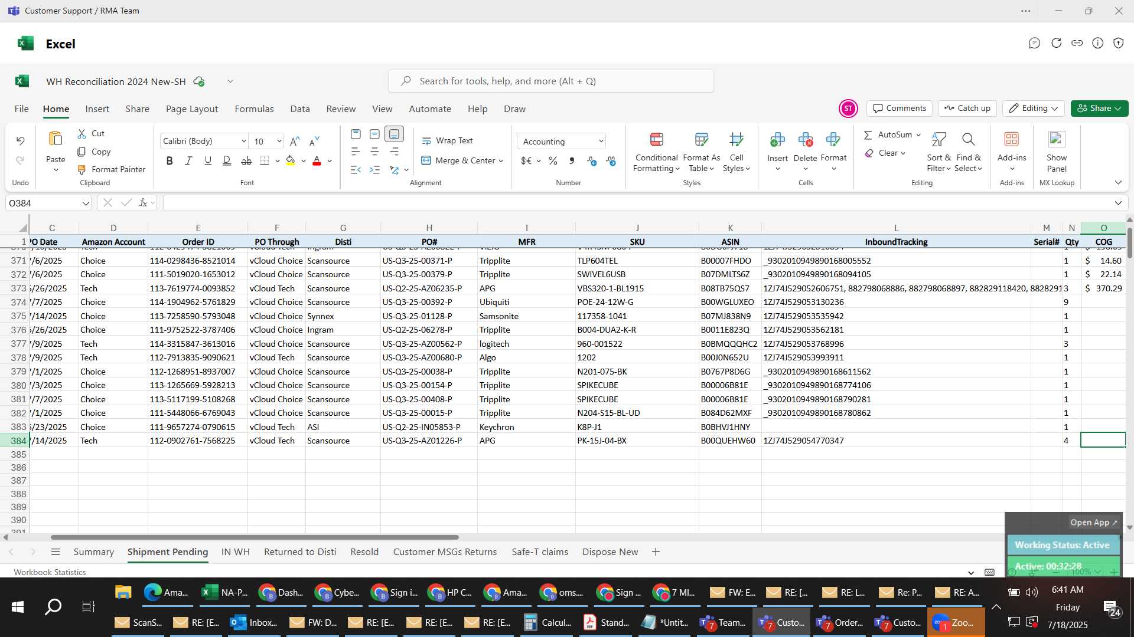Click the insert function fx icon
This screenshot has height=637, width=1134.
click(x=143, y=203)
